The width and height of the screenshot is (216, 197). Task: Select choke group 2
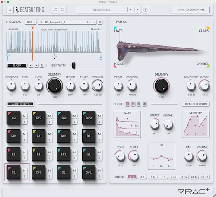pyautogui.click(x=133, y=104)
